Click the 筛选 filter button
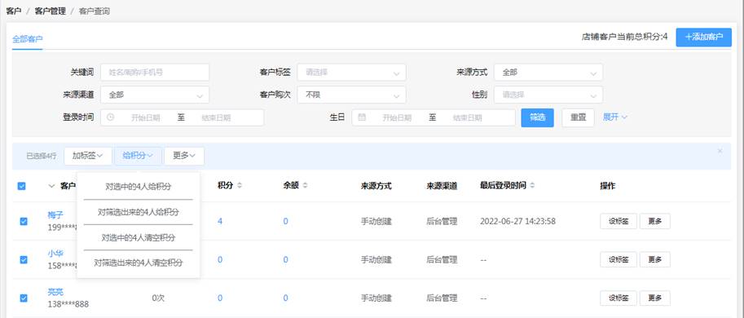 537,117
